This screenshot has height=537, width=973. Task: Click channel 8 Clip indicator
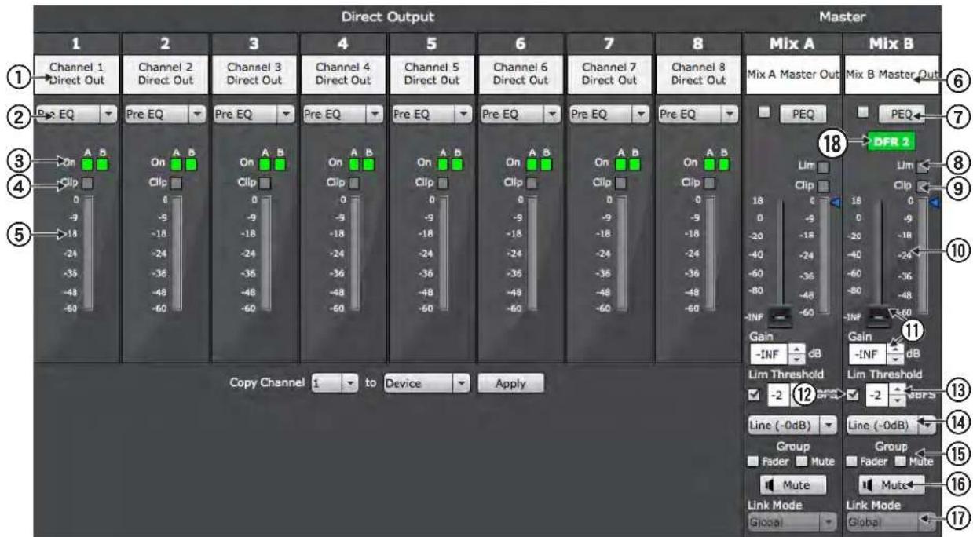[710, 184]
